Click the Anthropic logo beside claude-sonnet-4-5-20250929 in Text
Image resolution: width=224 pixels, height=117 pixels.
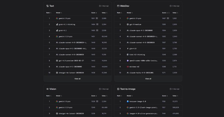[x=57, y=54]
